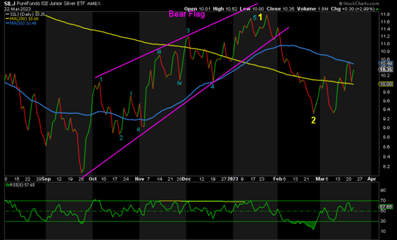Click the Close 10.35 value in header
The image size is (397, 240).
point(281,9)
